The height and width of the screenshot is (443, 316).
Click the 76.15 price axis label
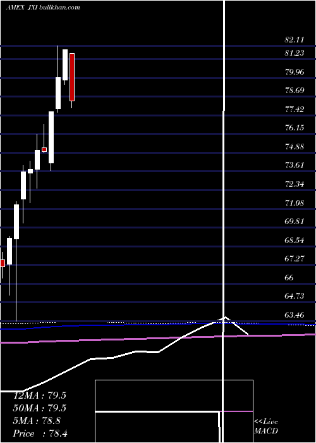click(295, 128)
